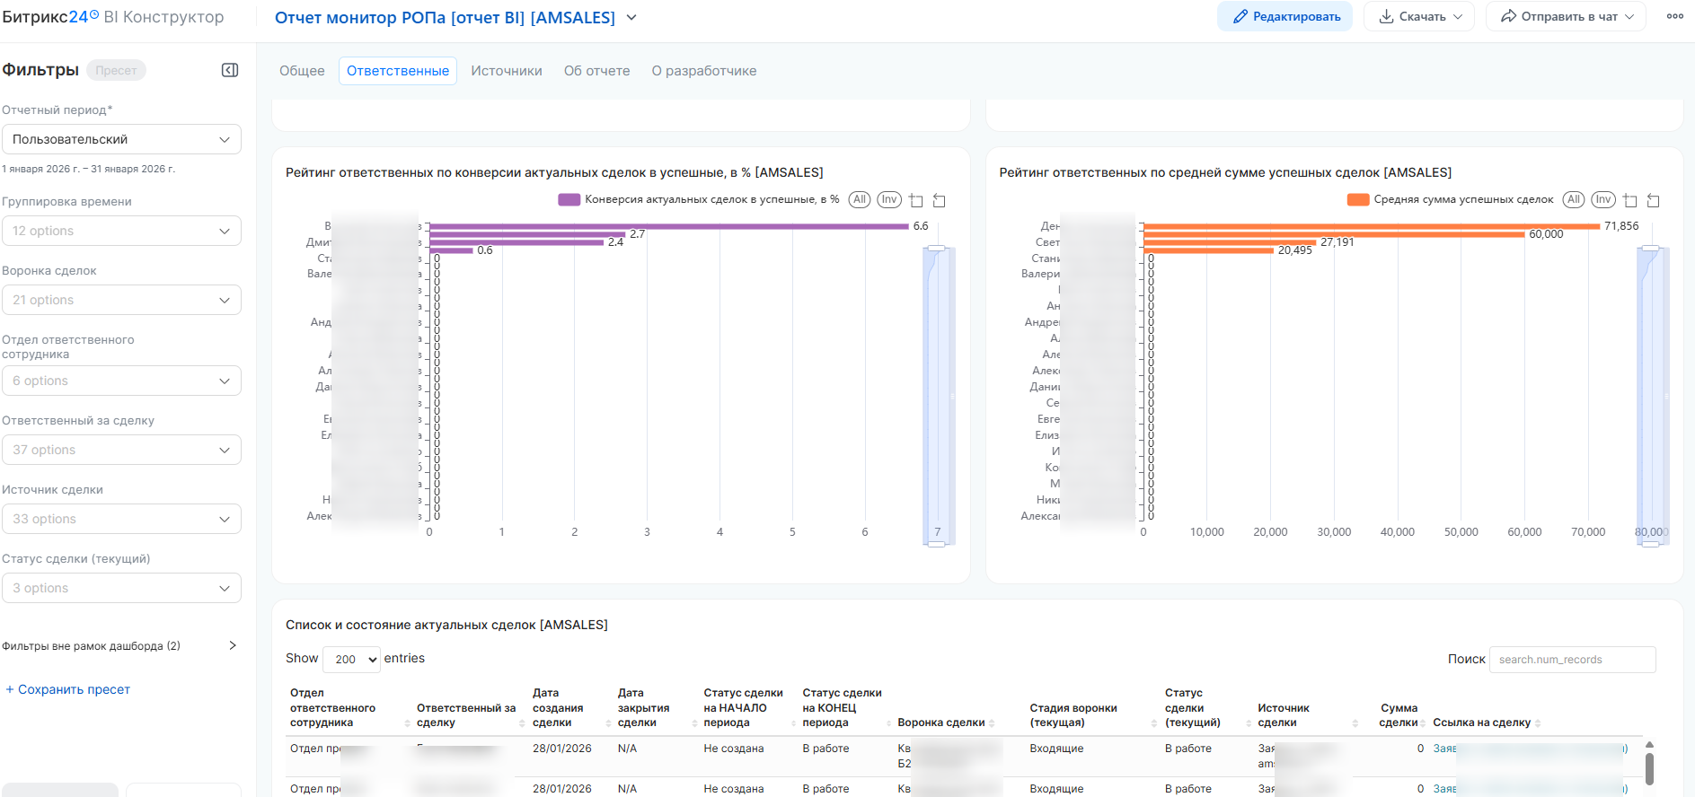Click zoom reset icon in conversion chart
1695x797 pixels.
click(x=940, y=200)
